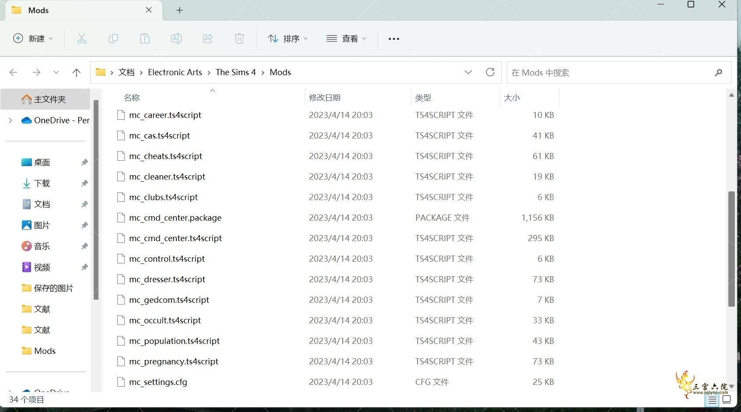Sort by 大小 column header
This screenshot has width=741, height=412.
pyautogui.click(x=512, y=97)
